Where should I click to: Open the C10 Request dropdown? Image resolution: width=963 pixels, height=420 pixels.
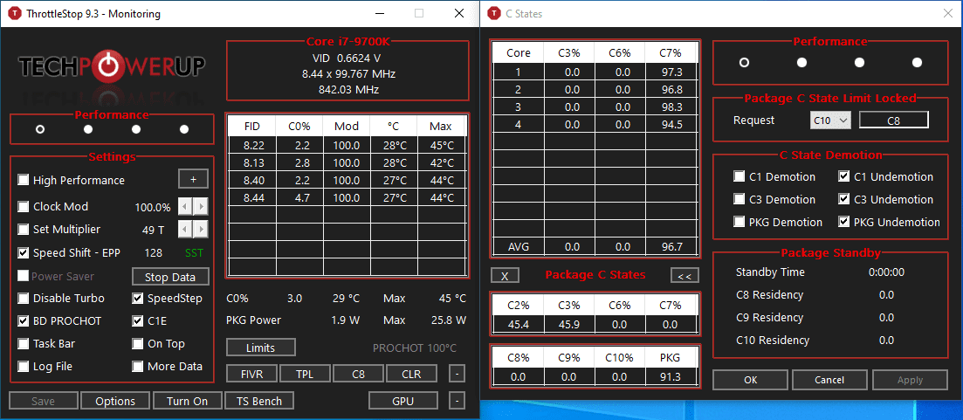click(830, 120)
